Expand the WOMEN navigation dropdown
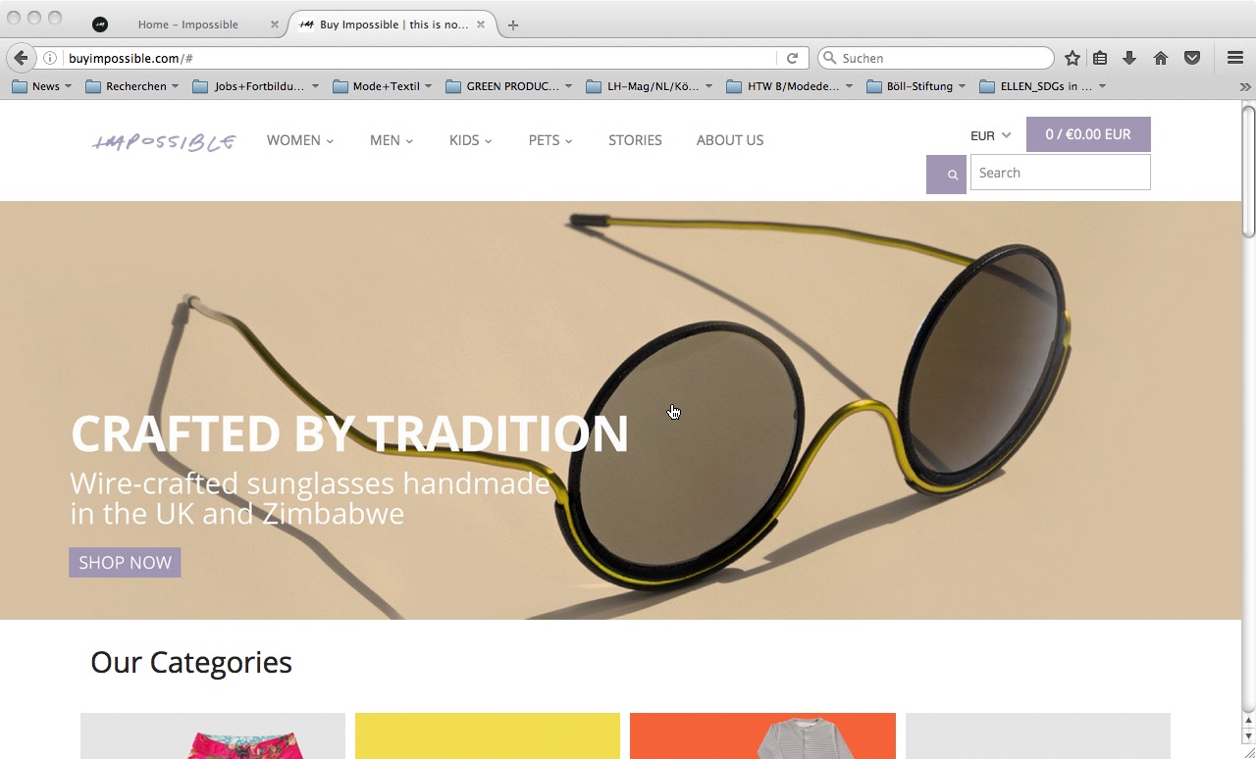This screenshot has width=1256, height=759. point(300,140)
